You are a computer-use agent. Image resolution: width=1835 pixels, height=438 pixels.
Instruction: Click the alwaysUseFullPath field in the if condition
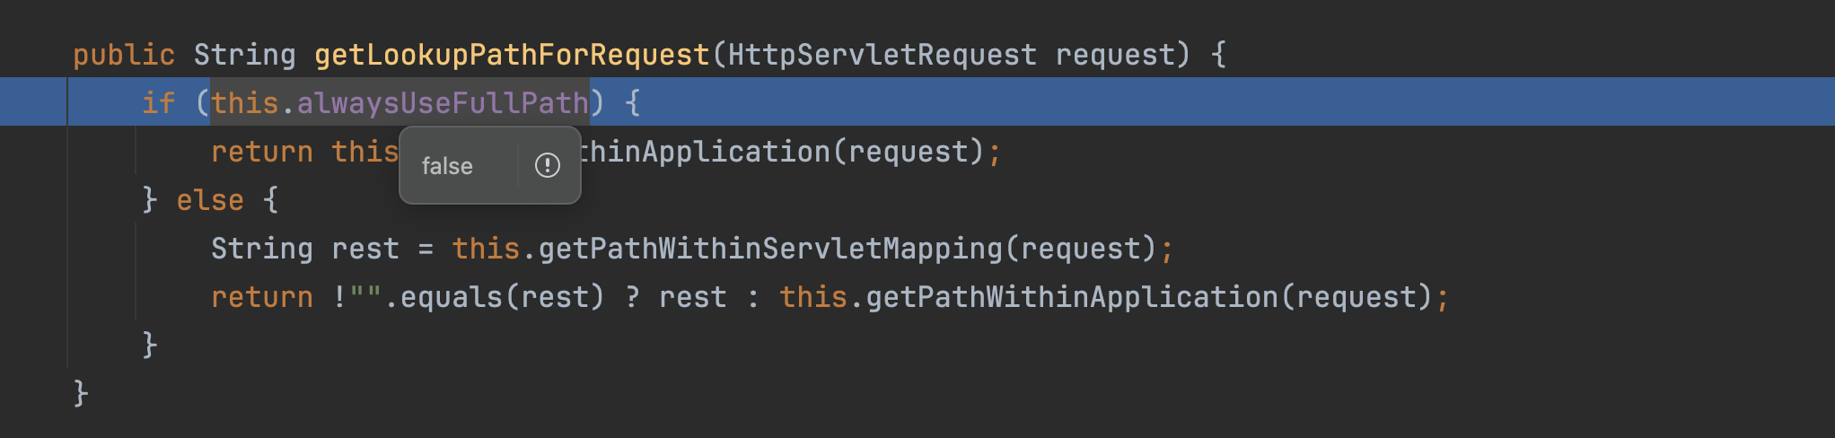click(x=443, y=103)
